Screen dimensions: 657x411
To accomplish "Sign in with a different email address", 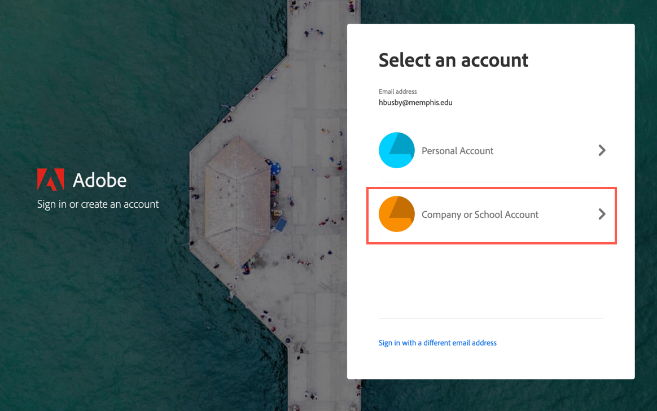I will pos(437,343).
